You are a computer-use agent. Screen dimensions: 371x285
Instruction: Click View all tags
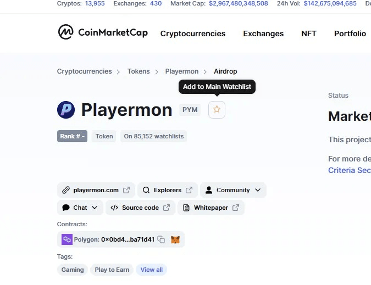pos(152,270)
